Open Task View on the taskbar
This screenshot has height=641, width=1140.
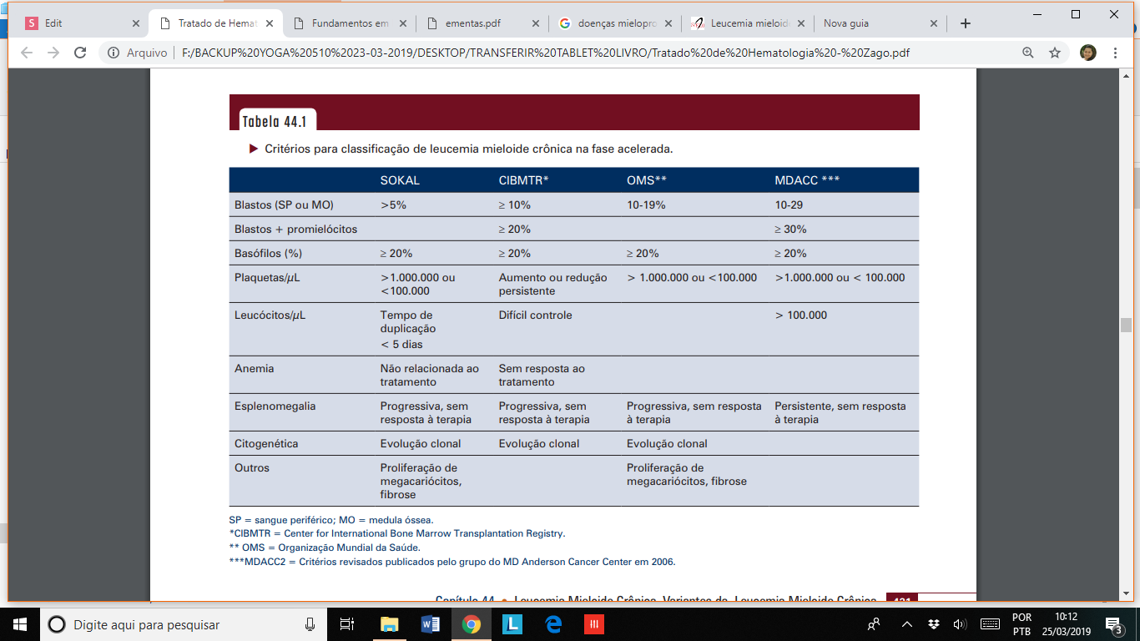click(348, 624)
